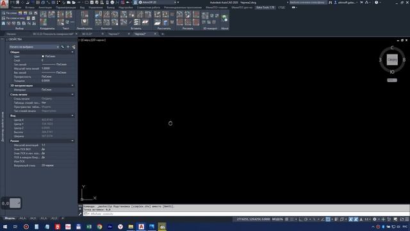Image resolution: width=410 pixels, height=231 pixels.
Task: Open the Главная ribbon tab
Action: point(16,8)
